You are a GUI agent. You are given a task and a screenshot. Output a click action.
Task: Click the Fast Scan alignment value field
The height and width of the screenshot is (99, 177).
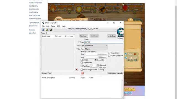[x=93, y=66]
